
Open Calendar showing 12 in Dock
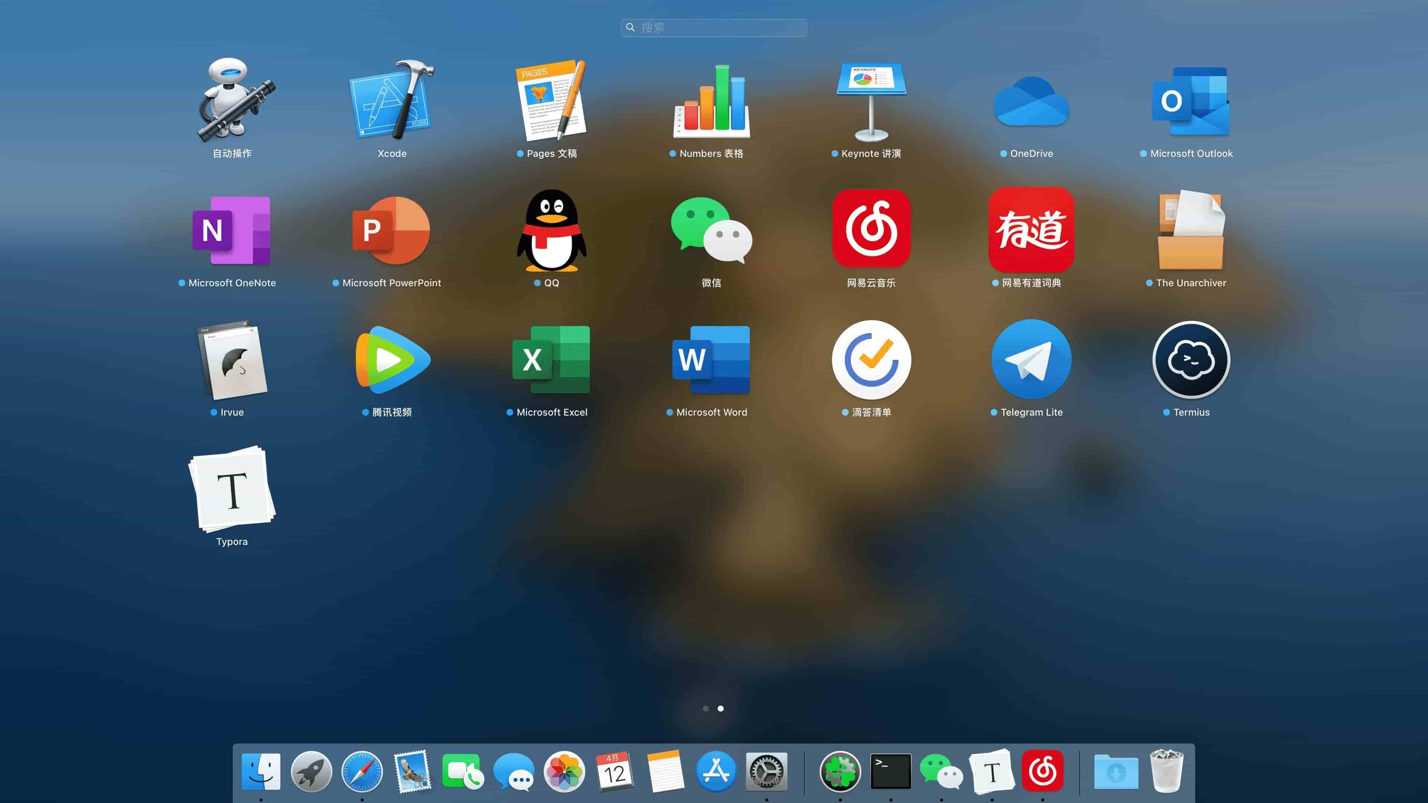pos(615,771)
